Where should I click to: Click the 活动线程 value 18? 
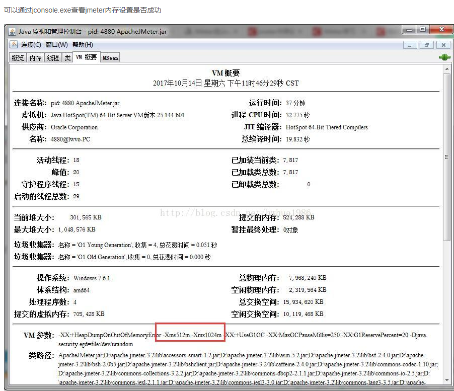tap(76, 161)
